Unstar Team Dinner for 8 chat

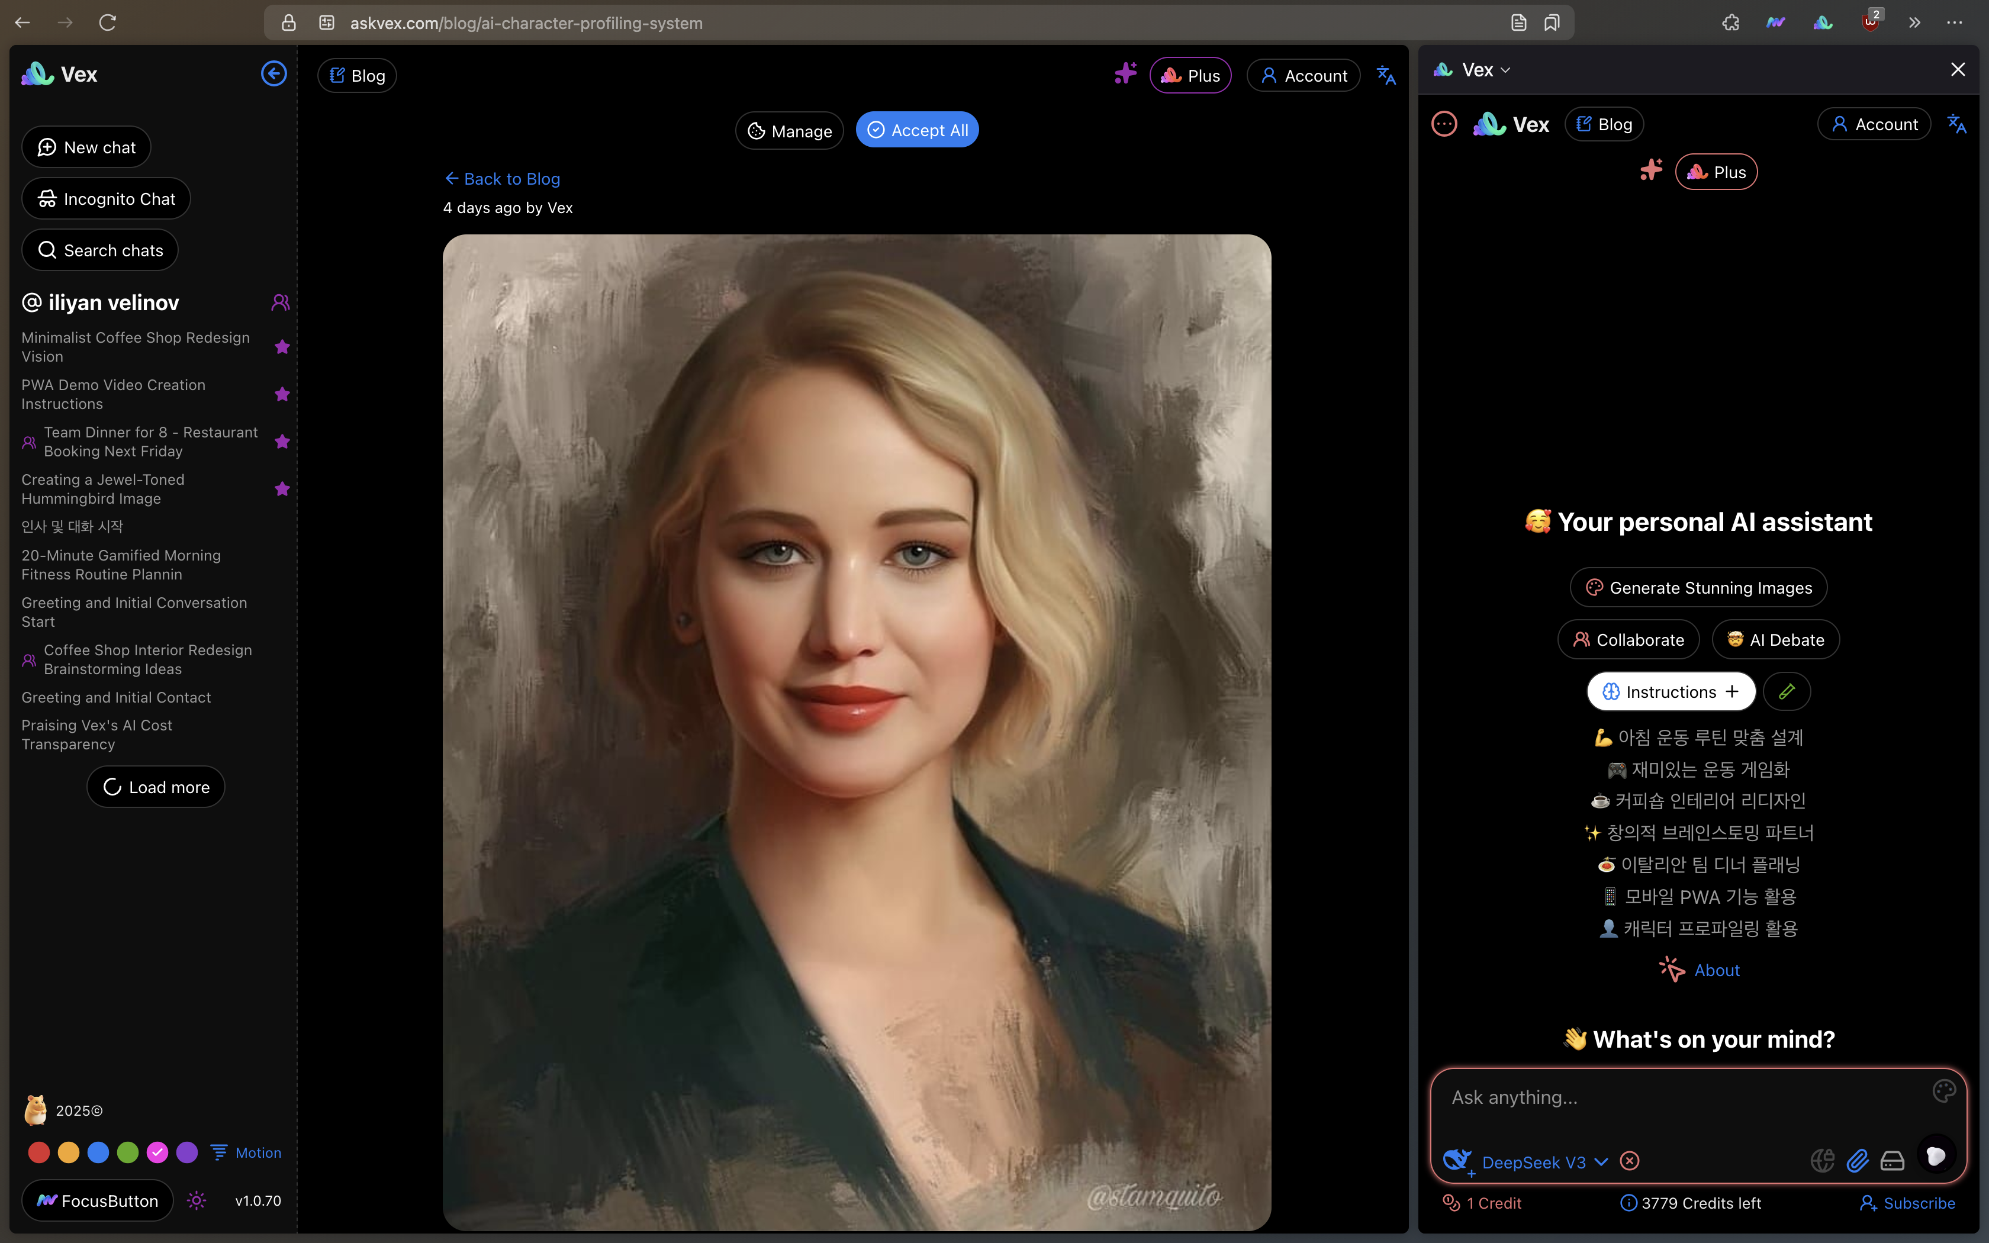tap(282, 442)
